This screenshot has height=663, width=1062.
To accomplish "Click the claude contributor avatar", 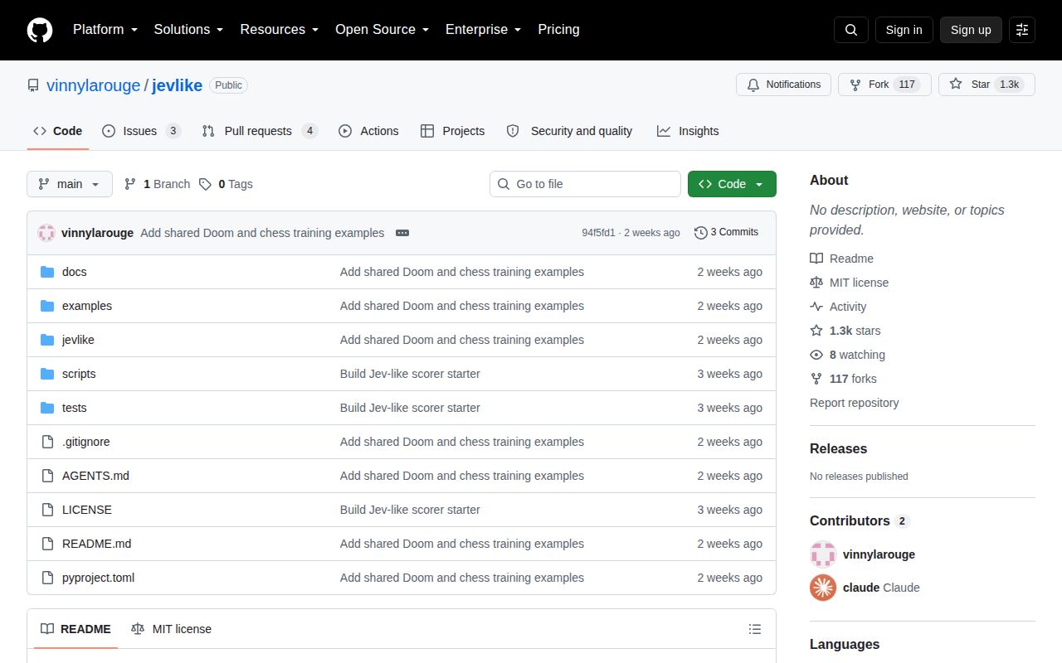I will [x=823, y=588].
